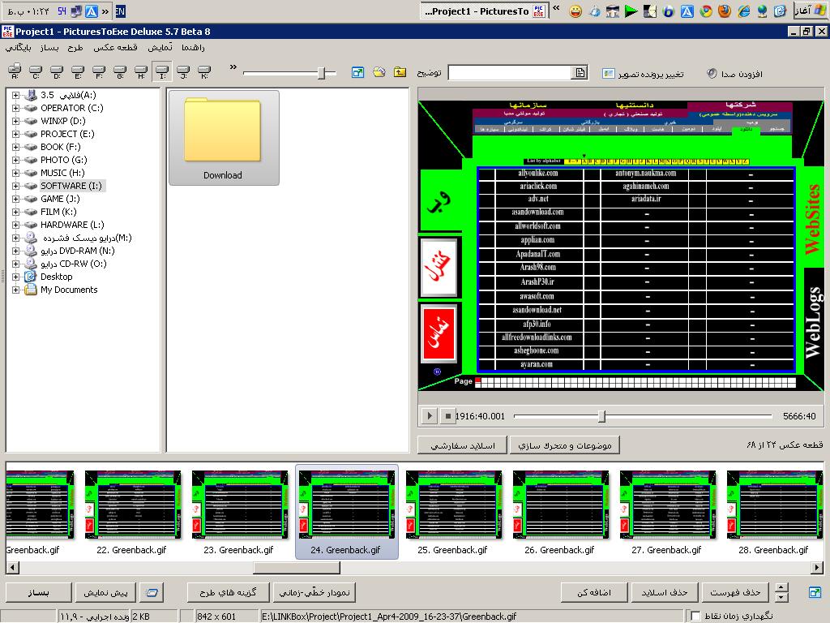This screenshot has height=623, width=830.
Task: Expand the PHOTO (G:) tree node
Action: (15, 160)
